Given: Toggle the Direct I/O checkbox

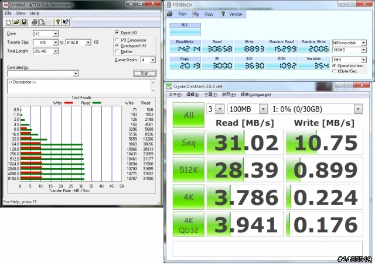Looking at the screenshot, I should coord(117,33).
